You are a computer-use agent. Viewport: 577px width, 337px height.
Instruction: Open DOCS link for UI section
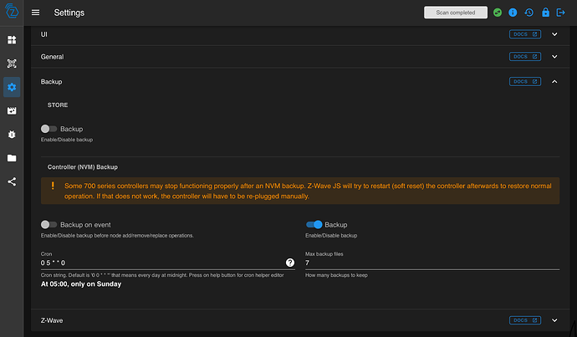click(x=525, y=34)
